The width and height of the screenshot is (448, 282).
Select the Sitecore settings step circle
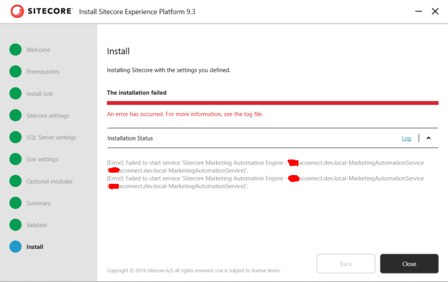pyautogui.click(x=16, y=115)
